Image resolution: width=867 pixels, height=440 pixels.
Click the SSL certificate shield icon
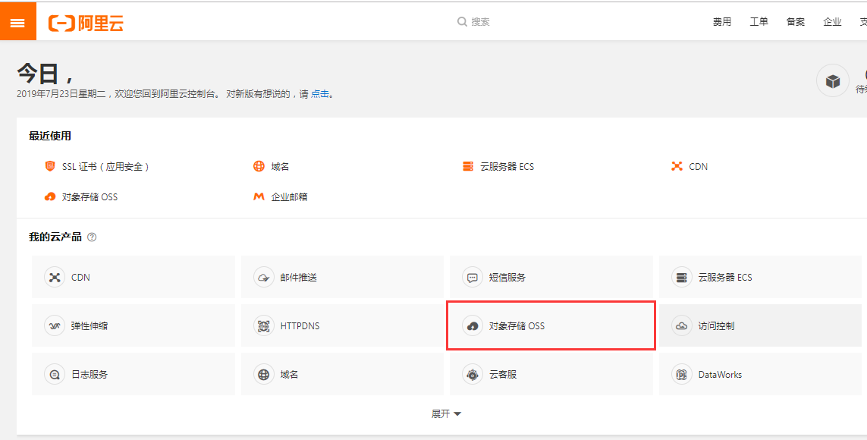coord(50,166)
